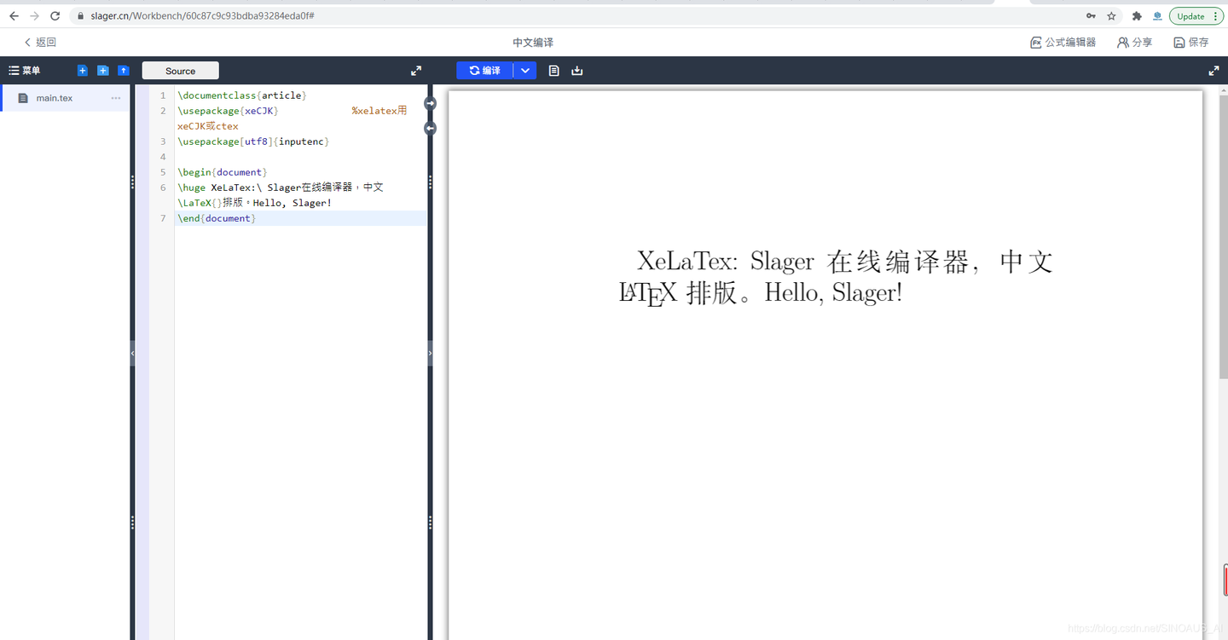The width and height of the screenshot is (1228, 640).
Task: Download the compiled PDF
Action: 576,70
